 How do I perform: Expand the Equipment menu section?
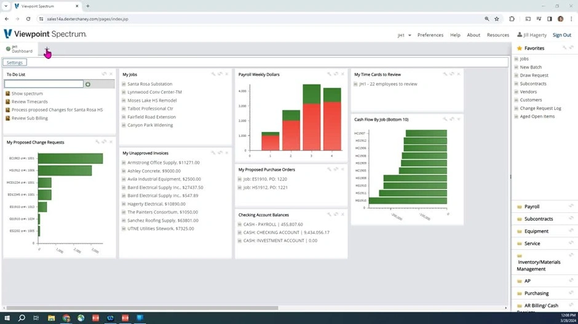536,231
